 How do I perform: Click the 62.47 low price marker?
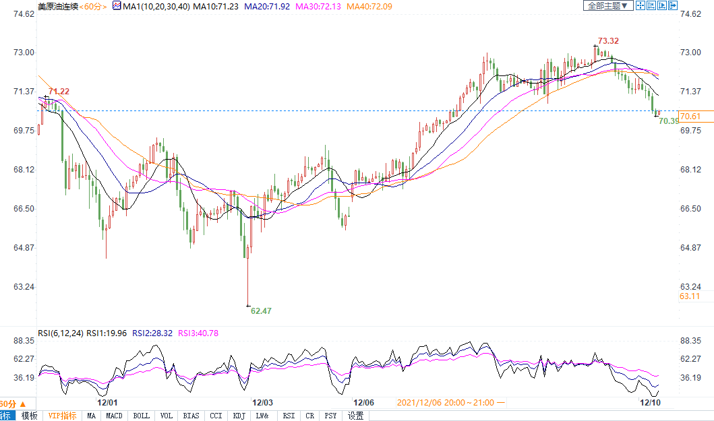[x=261, y=311]
